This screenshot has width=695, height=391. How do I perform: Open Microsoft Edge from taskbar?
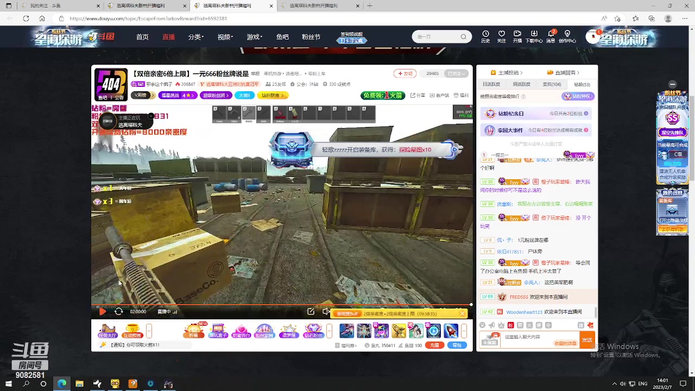pos(62,384)
